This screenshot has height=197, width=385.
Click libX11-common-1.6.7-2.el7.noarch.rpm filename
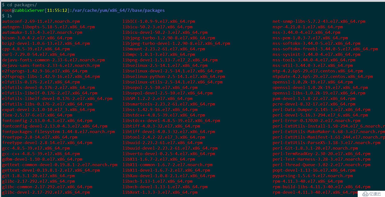tap(168, 165)
